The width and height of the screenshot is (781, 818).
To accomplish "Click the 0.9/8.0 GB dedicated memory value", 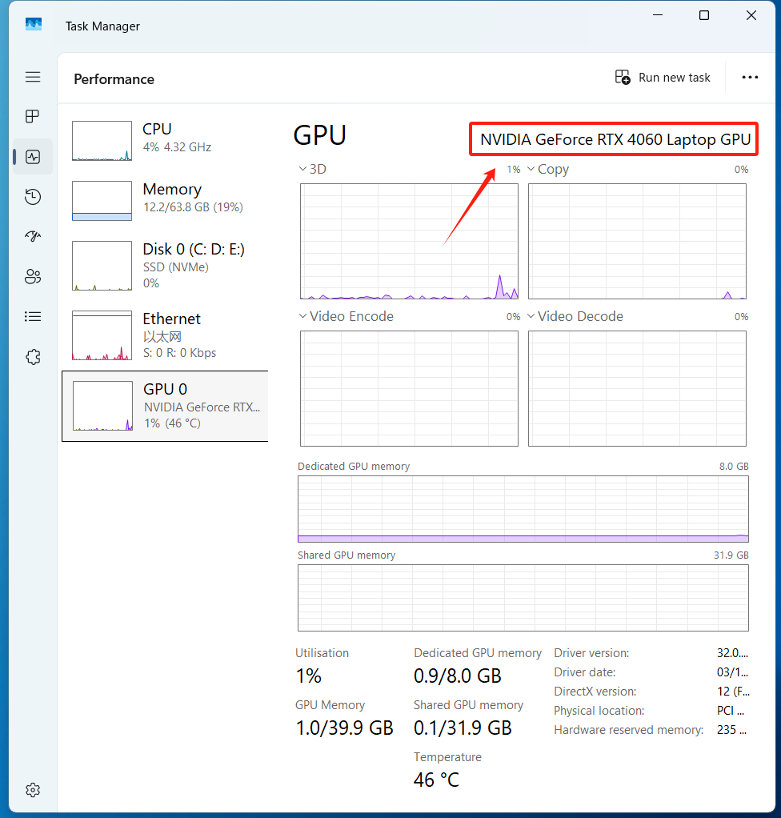I will 458,676.
